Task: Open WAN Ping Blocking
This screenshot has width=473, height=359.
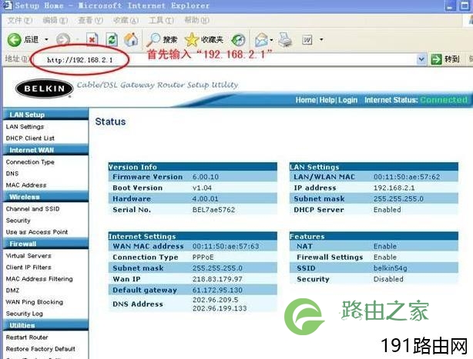Action: [35, 302]
